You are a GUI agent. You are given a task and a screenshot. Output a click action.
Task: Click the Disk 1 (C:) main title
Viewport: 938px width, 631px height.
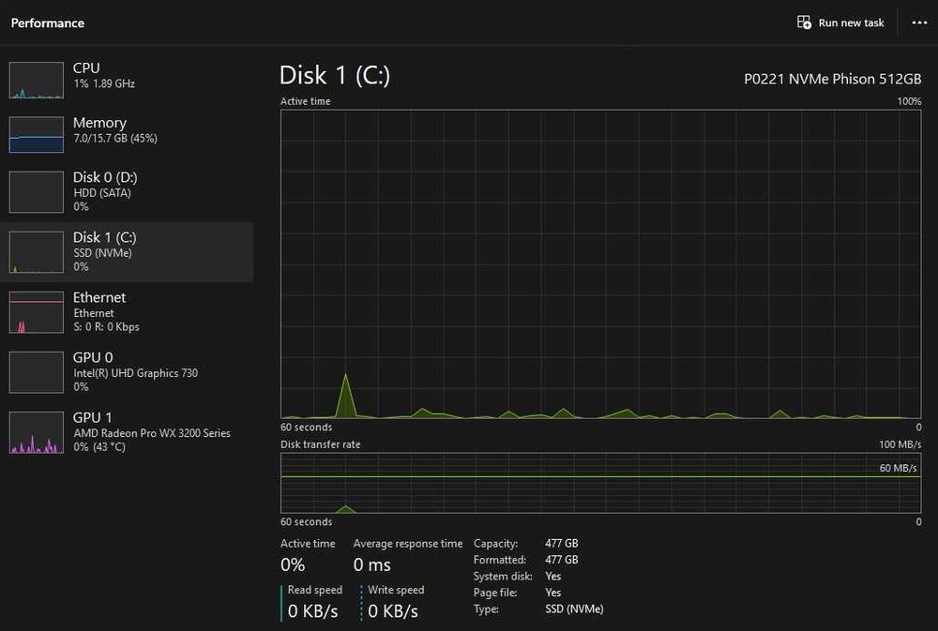(335, 75)
